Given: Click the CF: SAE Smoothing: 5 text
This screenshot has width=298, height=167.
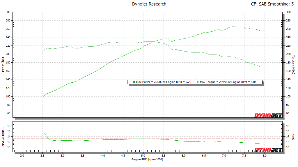Looking at the screenshot, I should pos(272,4).
